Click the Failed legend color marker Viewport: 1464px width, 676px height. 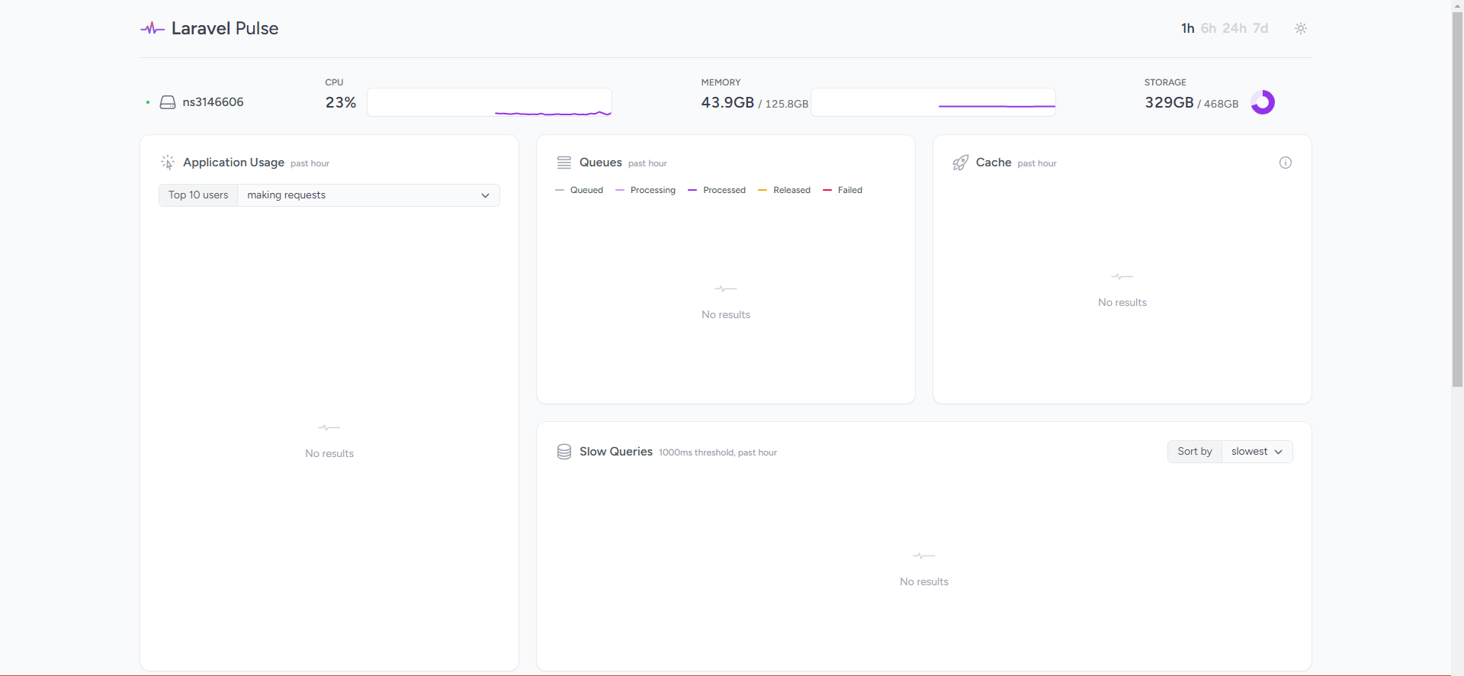[x=827, y=190]
